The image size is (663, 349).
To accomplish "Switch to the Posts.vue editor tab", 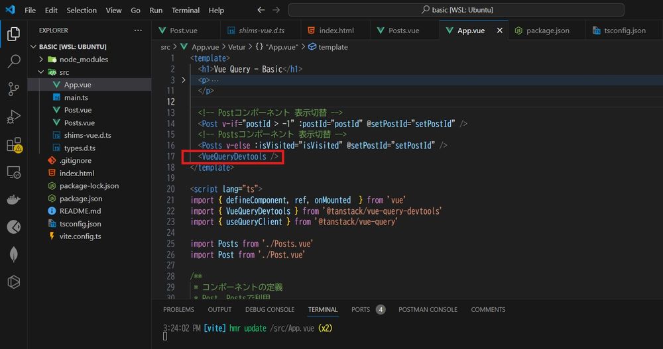I will pos(404,30).
